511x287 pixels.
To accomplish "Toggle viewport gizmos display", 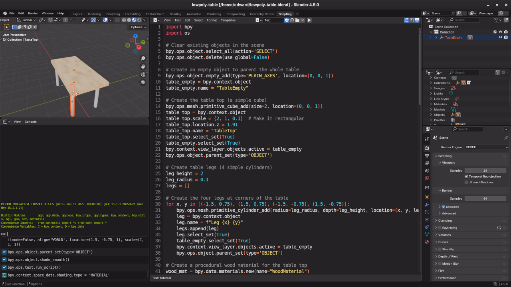I will (x=93, y=20).
